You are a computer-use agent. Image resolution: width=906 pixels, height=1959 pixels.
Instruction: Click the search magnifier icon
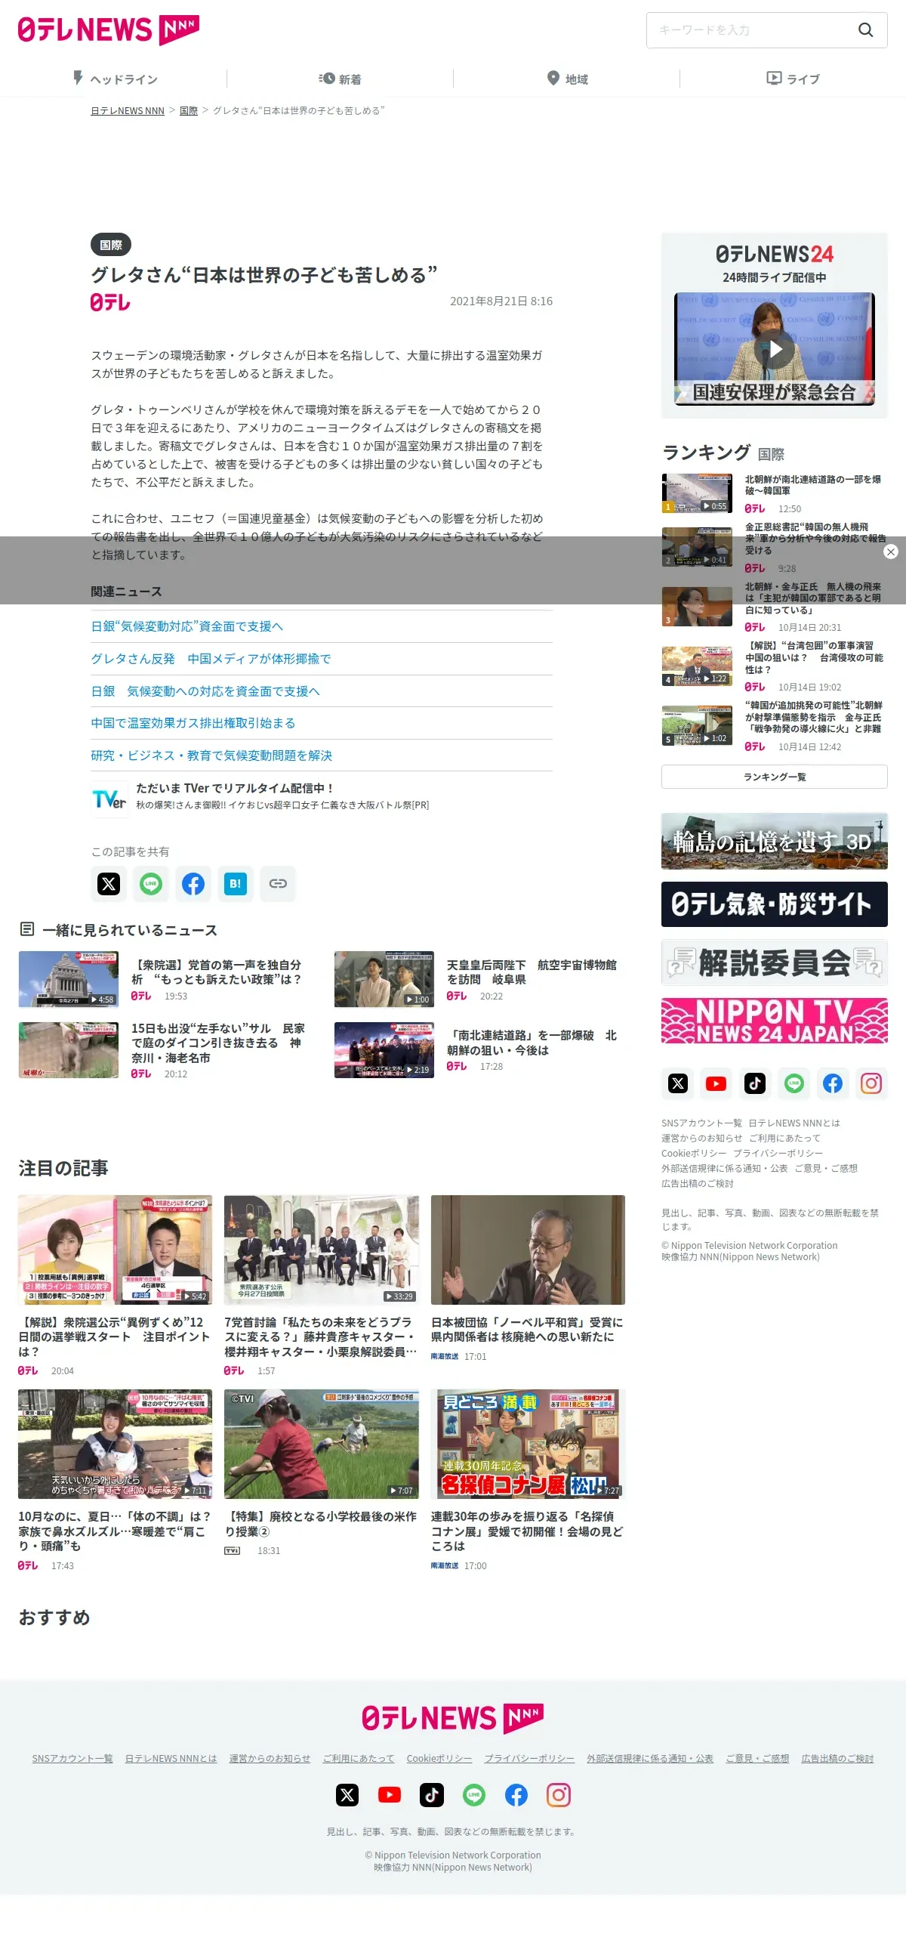(x=865, y=29)
